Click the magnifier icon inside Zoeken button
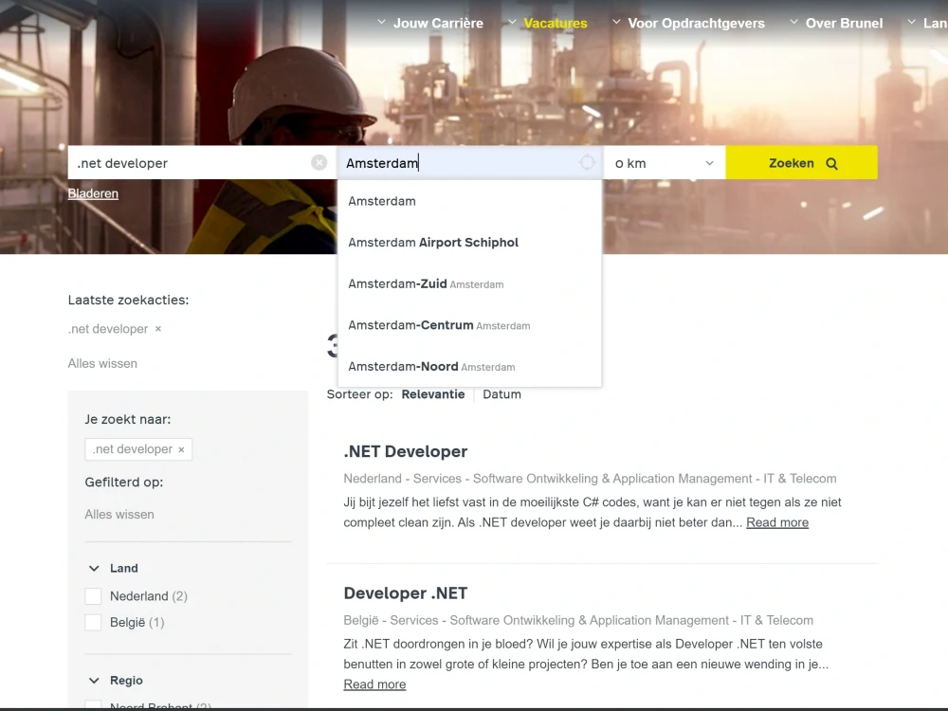Viewport: 948px width, 711px height. click(x=832, y=162)
